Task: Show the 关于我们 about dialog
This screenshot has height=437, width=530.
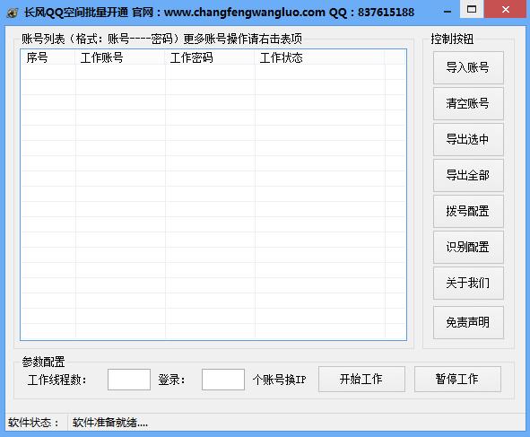Action: pos(468,283)
